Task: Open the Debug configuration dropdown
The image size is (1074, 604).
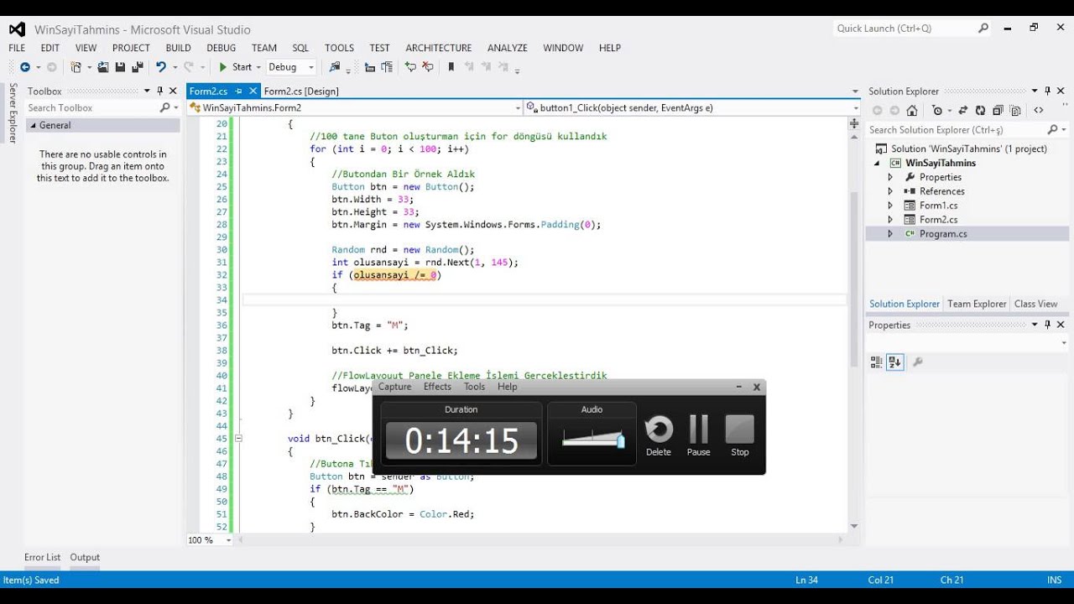Action: pyautogui.click(x=311, y=67)
